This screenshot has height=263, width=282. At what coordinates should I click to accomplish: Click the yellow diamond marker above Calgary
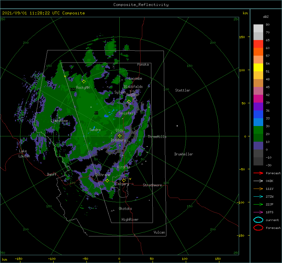(124, 180)
